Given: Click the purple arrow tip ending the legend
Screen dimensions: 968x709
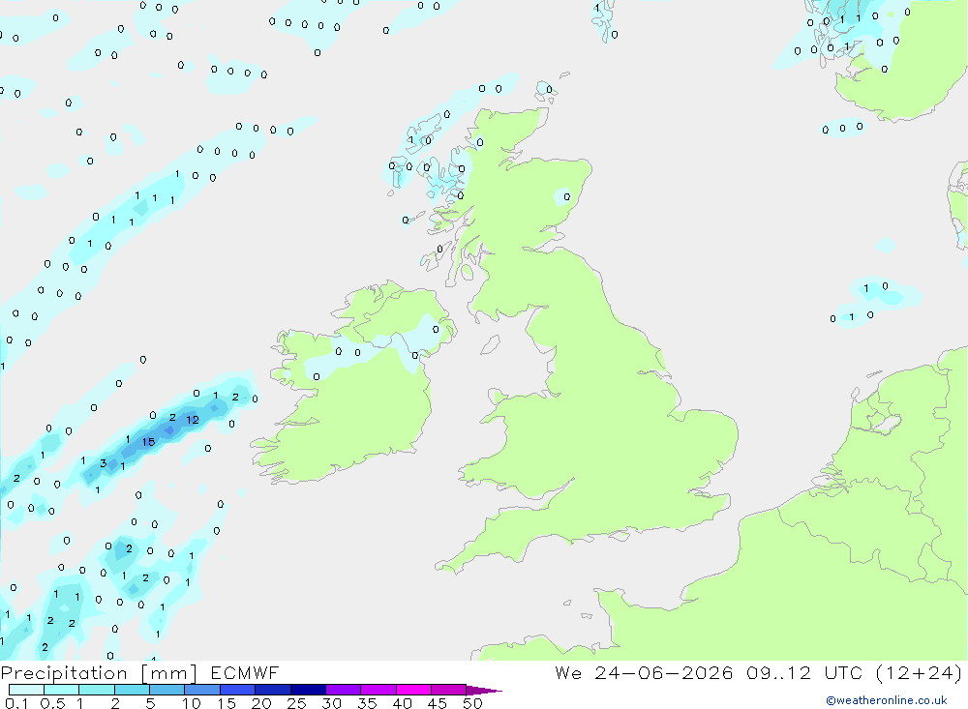Looking at the screenshot, I should point(484,691).
